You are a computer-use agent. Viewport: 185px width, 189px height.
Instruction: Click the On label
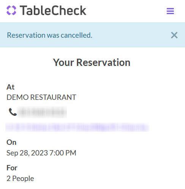11,142
